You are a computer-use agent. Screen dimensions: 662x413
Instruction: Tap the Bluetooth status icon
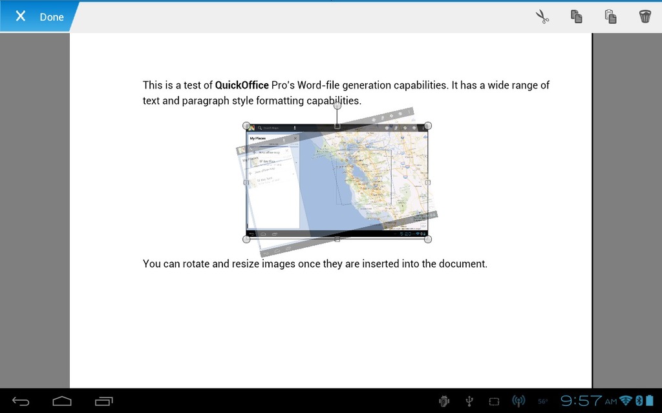tap(639, 401)
